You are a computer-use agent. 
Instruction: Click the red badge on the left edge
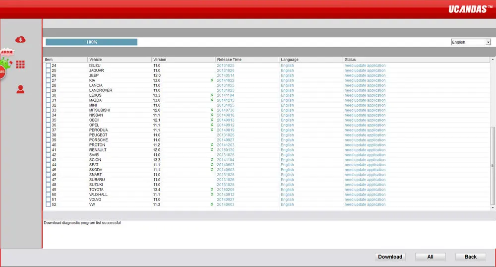point(2,72)
